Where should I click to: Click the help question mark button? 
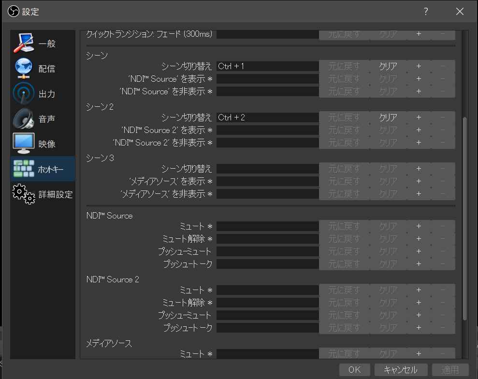[426, 12]
